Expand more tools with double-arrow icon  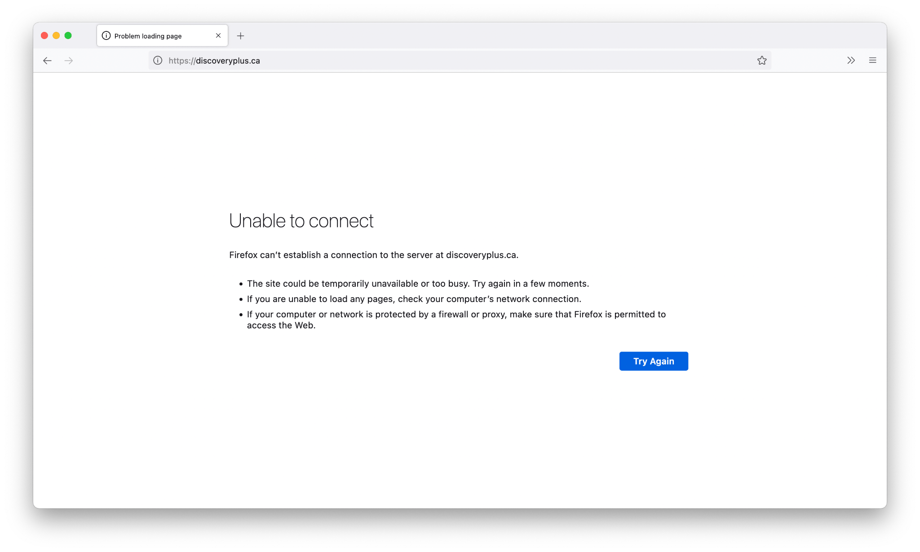[x=851, y=60]
